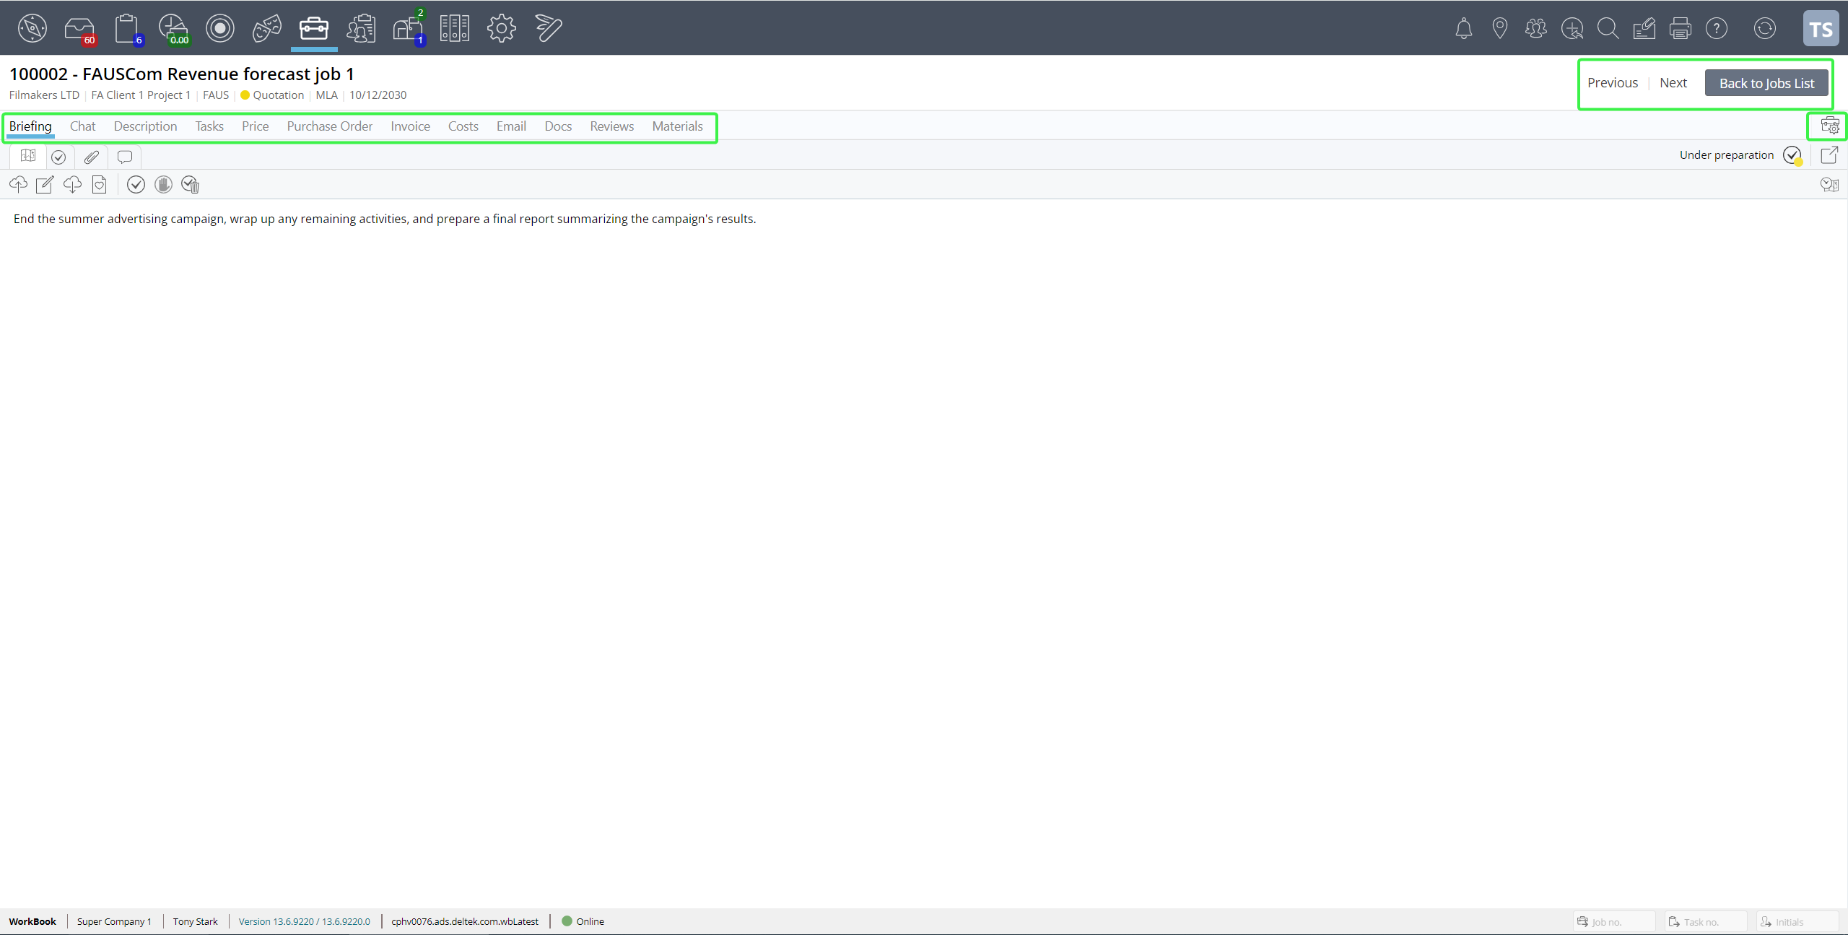Click the refresh sync icon
This screenshot has height=935, width=1848.
1765,28
